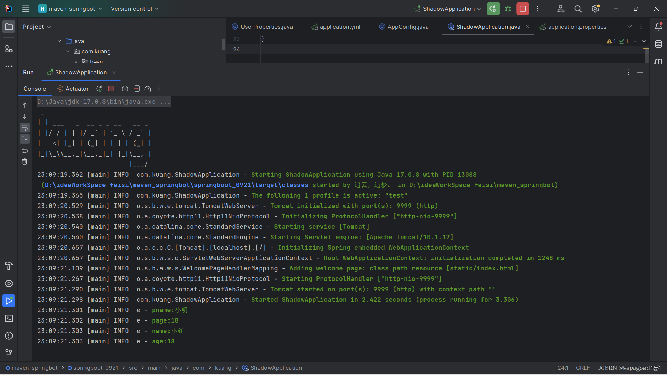
Task: Open the ShadowApplication run configuration dropdown
Action: pyautogui.click(x=447, y=9)
